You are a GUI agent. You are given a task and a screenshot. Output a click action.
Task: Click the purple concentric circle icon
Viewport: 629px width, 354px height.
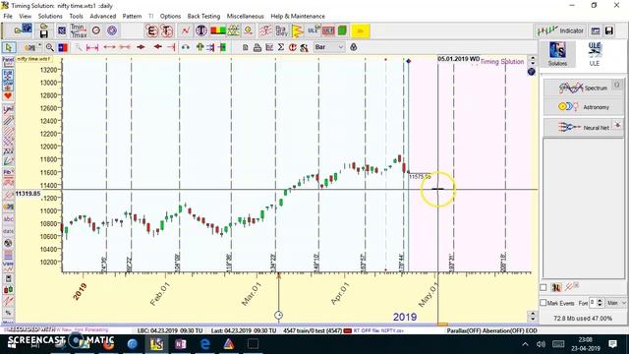pyautogui.click(x=112, y=30)
